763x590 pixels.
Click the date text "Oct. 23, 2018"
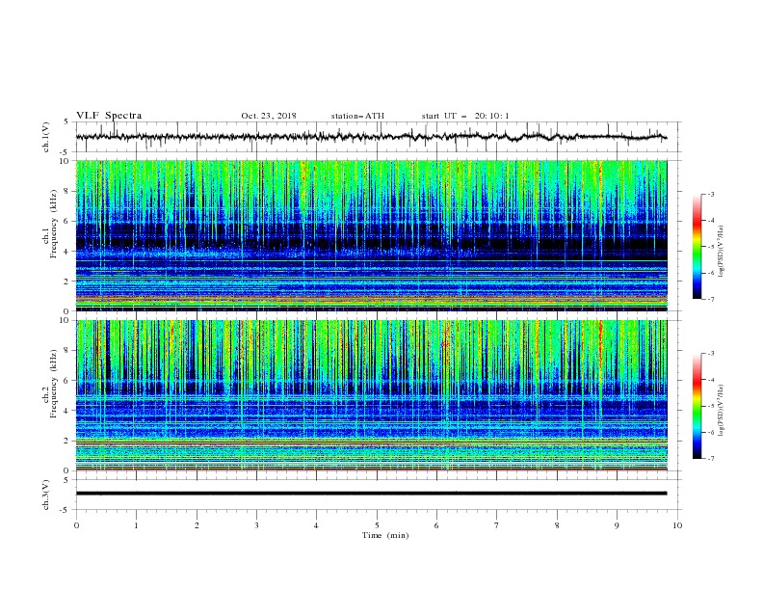(269, 116)
